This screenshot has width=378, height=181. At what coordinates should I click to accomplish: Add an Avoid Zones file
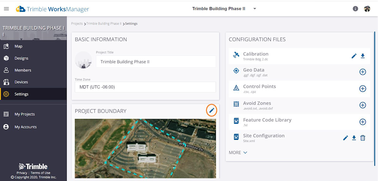point(363,105)
